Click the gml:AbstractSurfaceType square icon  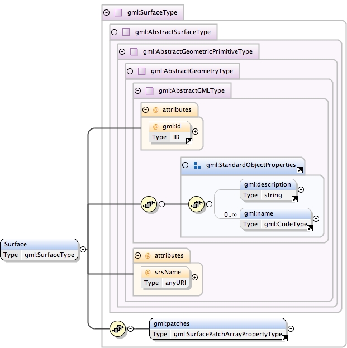click(x=126, y=32)
